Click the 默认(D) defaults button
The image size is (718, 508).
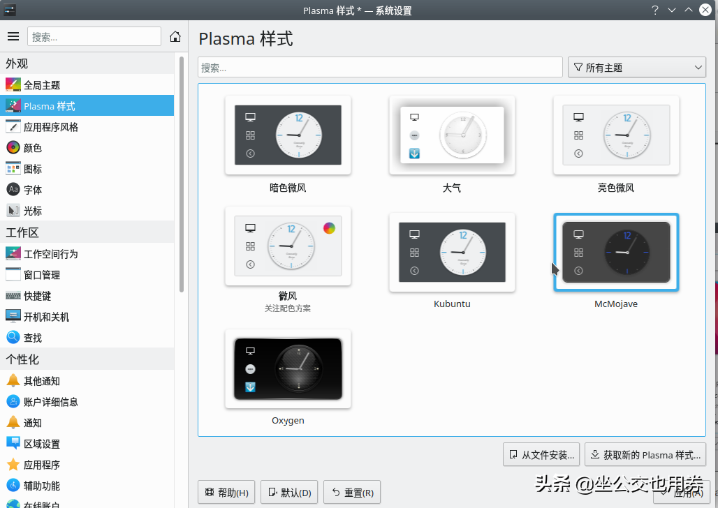pos(289,493)
